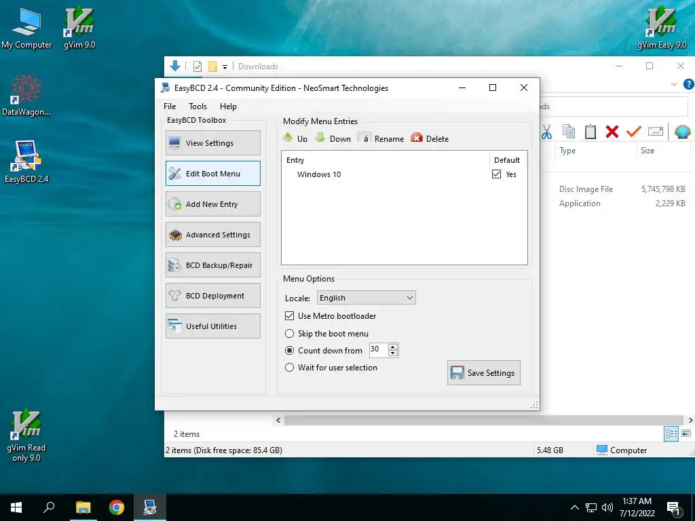The width and height of the screenshot is (695, 521).
Task: Launch Chrome from taskbar
Action: (117, 507)
